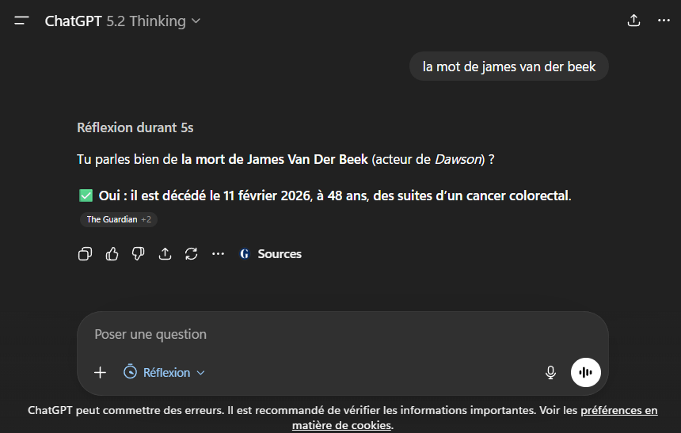Copy the response with the copy icon

(86, 253)
